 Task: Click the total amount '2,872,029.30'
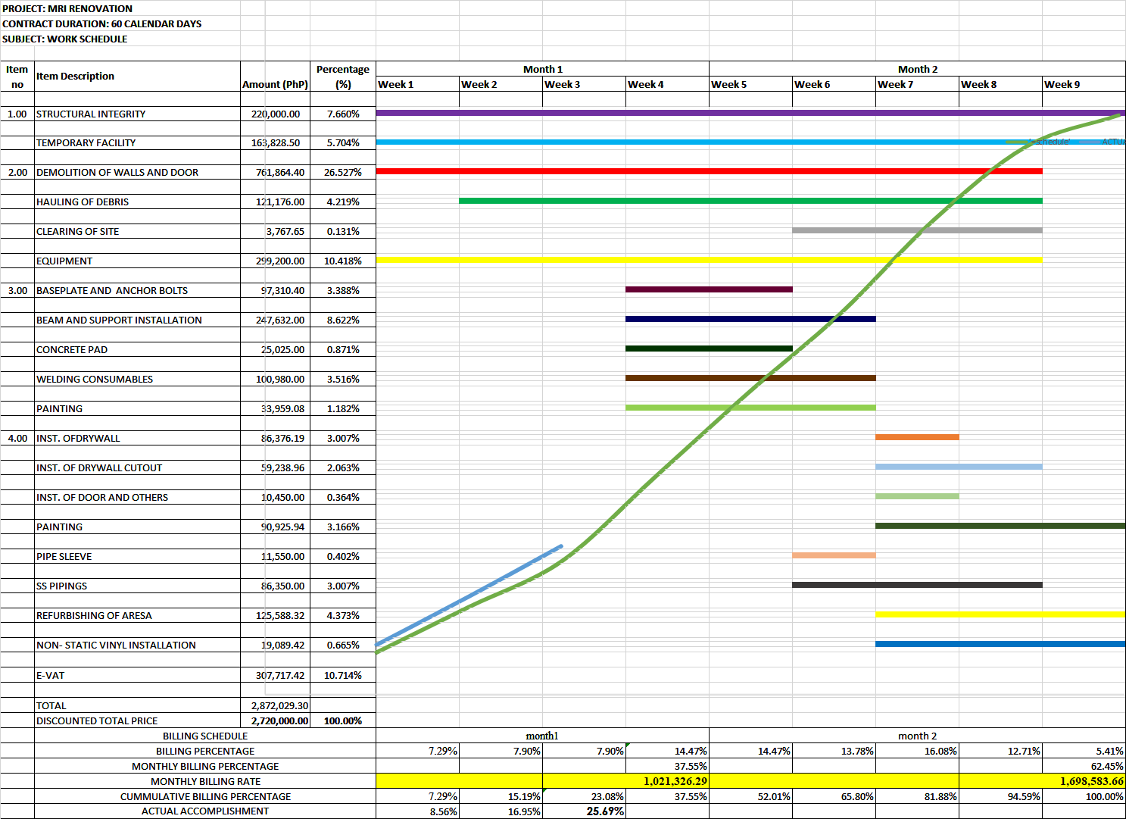coord(275,705)
